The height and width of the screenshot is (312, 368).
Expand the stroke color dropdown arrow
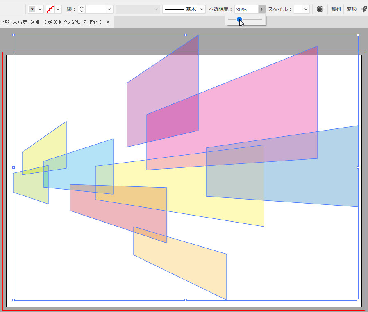tap(58, 9)
